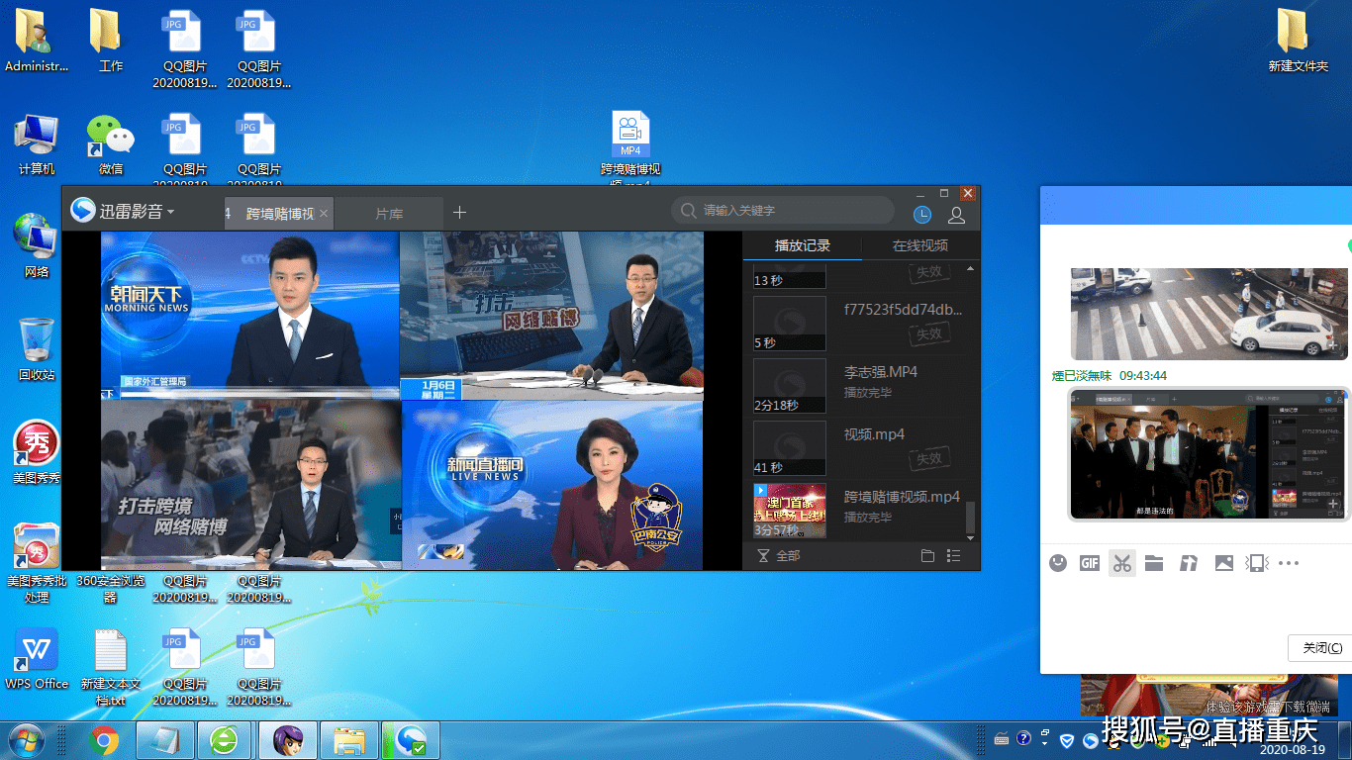This screenshot has width=1352, height=760.
Task: Open the street crossing image in chat
Action: 1208,313
